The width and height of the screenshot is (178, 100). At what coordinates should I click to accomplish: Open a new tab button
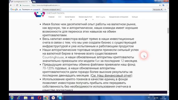tap(34, 2)
